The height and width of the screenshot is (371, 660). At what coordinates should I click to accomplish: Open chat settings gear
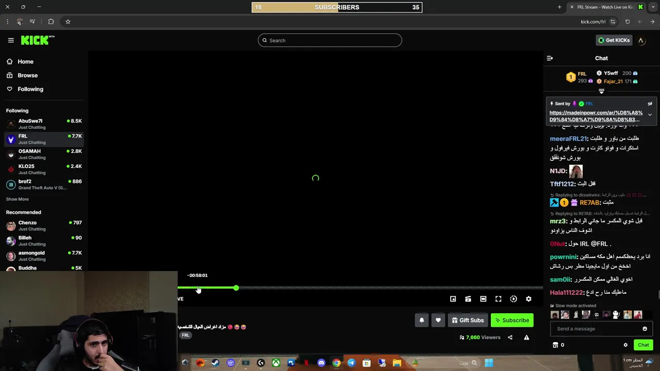click(x=625, y=345)
